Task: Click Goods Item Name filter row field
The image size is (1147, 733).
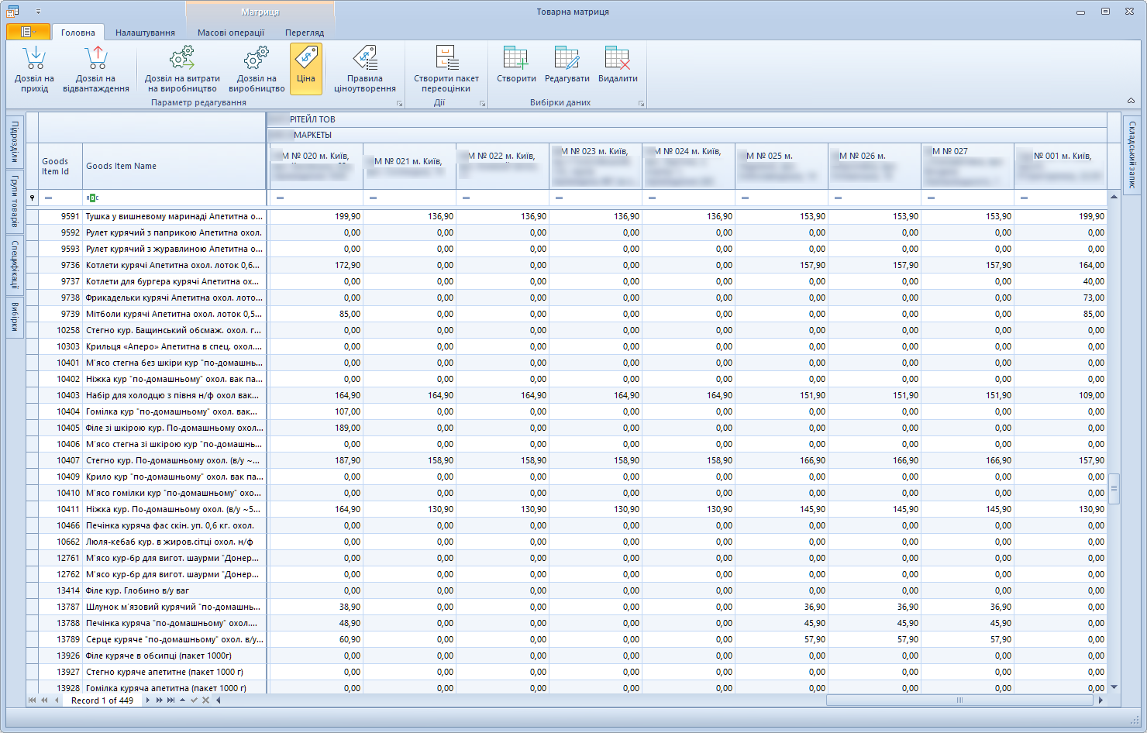Action: click(174, 198)
